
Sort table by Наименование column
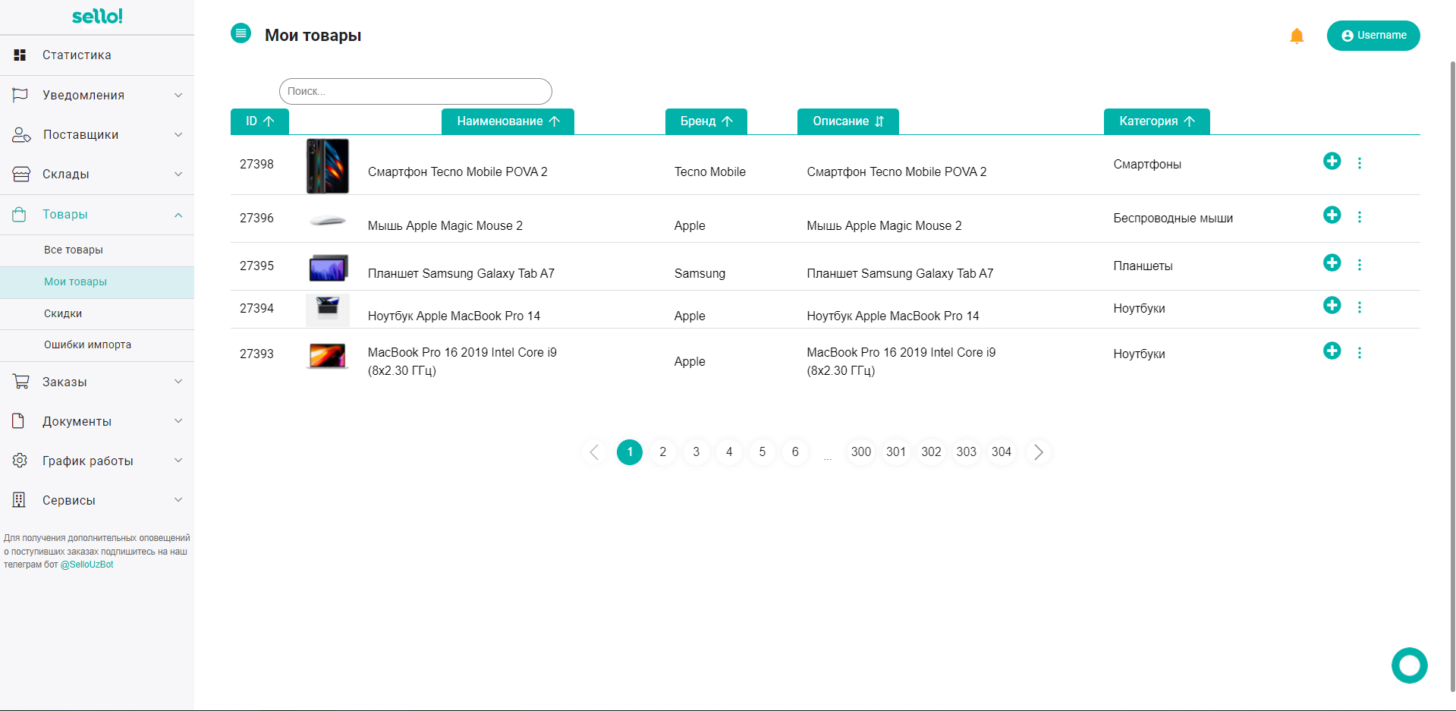click(508, 121)
